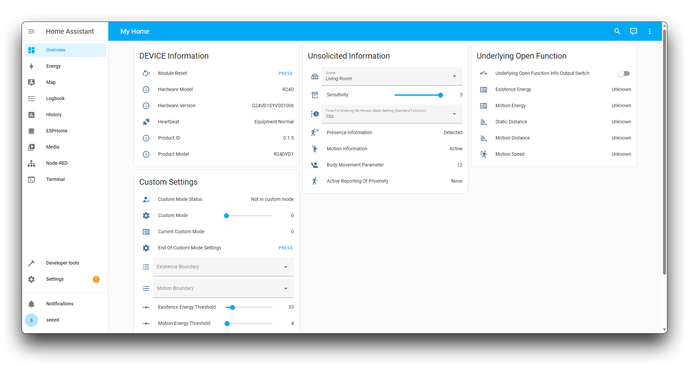Expand the Existence Boundary dropdown
Image resolution: width=689 pixels, height=366 pixels.
pyautogui.click(x=223, y=267)
